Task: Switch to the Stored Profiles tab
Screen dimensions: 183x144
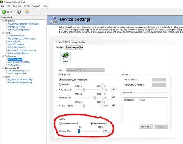Action: tap(79, 42)
